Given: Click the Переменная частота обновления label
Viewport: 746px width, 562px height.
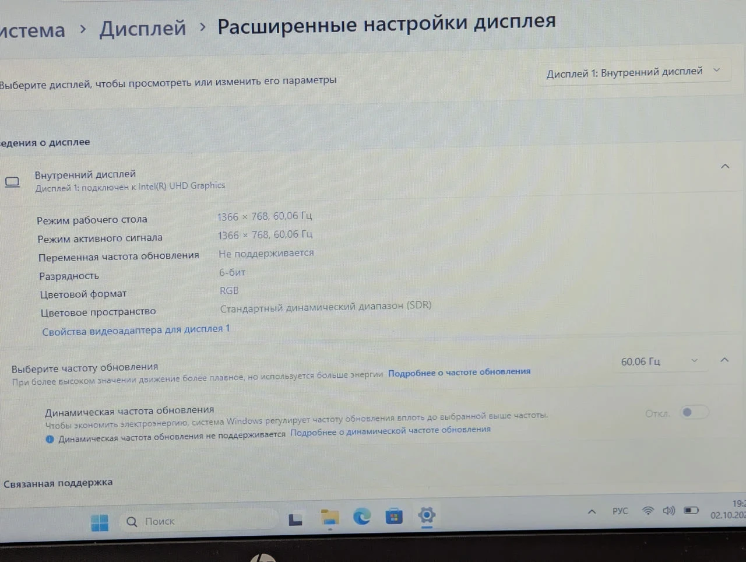Looking at the screenshot, I should pyautogui.click(x=119, y=257).
